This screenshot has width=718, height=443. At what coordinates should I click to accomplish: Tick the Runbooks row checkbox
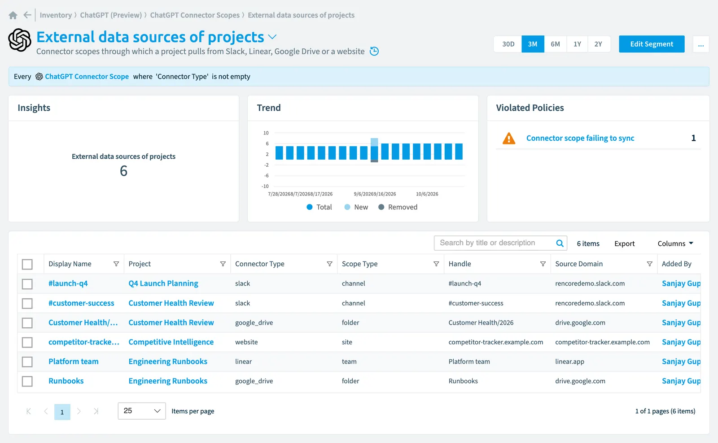click(27, 381)
